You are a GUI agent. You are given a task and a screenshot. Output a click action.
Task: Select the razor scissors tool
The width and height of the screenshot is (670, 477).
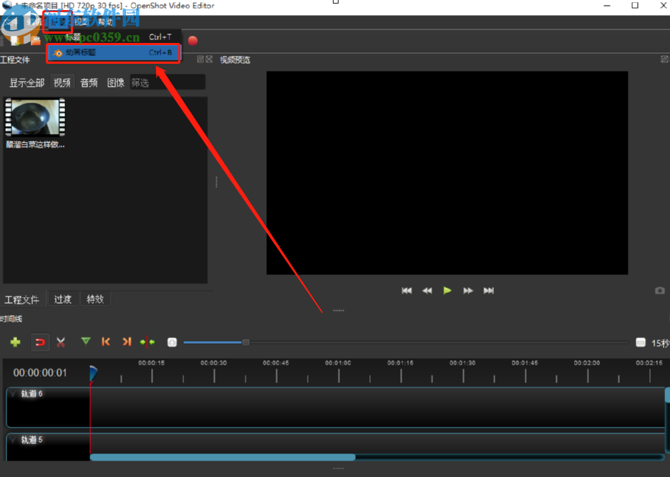[61, 342]
